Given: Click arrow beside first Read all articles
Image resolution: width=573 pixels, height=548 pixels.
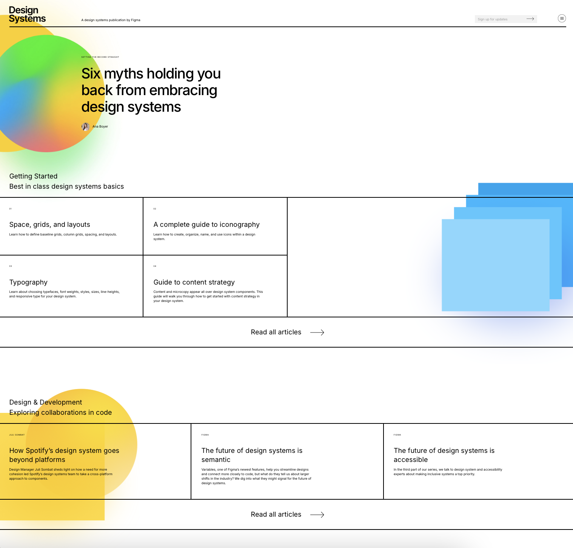Looking at the screenshot, I should pos(317,332).
